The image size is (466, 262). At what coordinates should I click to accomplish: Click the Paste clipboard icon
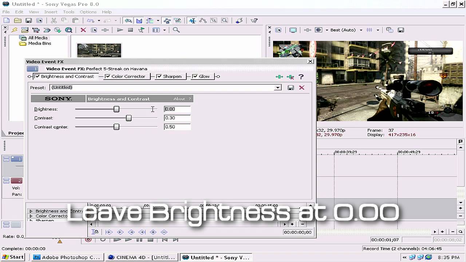tap(75, 21)
